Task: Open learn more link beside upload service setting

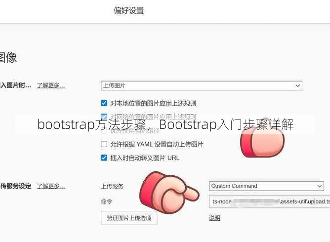Action: point(51,186)
